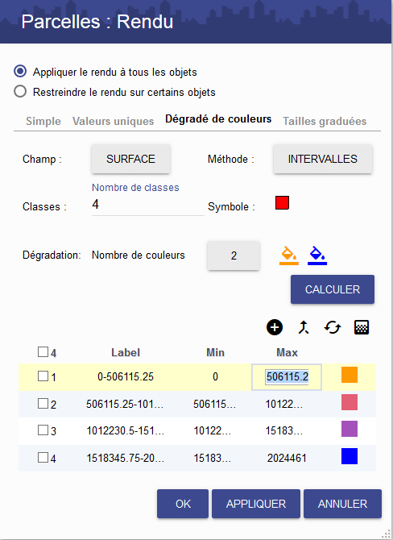Click the Nombre de classes input field
Viewport: 393px width, 540px height.
coord(148,205)
